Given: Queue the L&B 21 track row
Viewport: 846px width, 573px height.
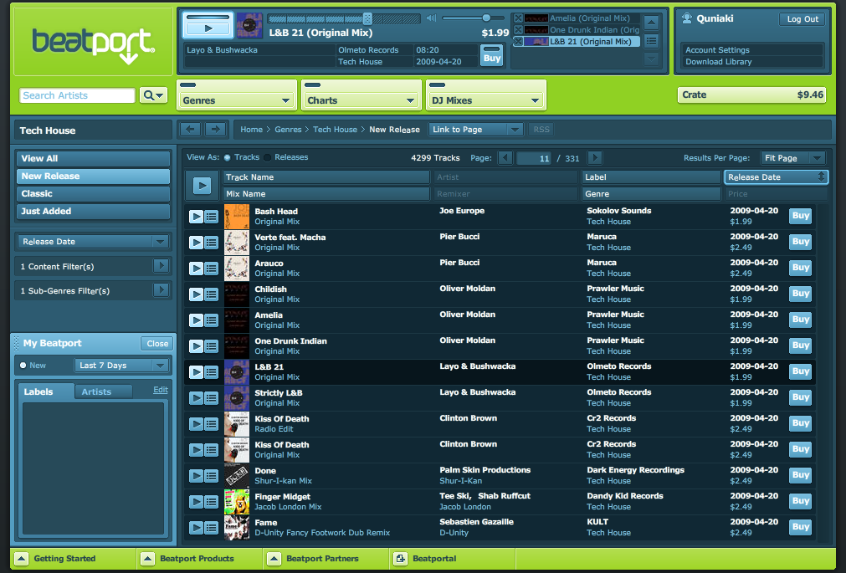Looking at the screenshot, I should [211, 372].
